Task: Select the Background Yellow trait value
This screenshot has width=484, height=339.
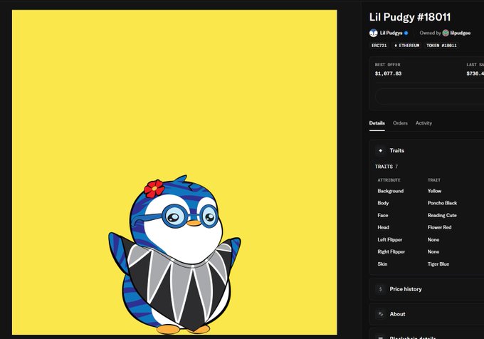Action: [x=434, y=191]
